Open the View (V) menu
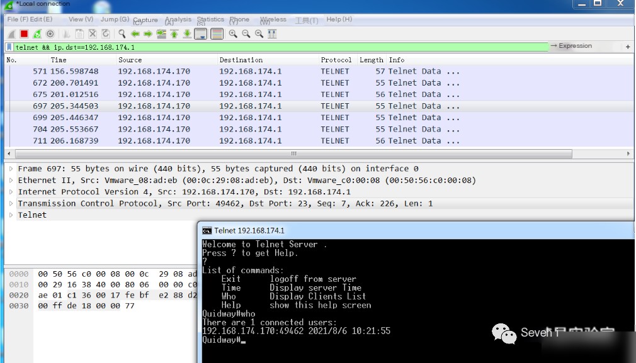This screenshot has height=363, width=636. pyautogui.click(x=81, y=19)
